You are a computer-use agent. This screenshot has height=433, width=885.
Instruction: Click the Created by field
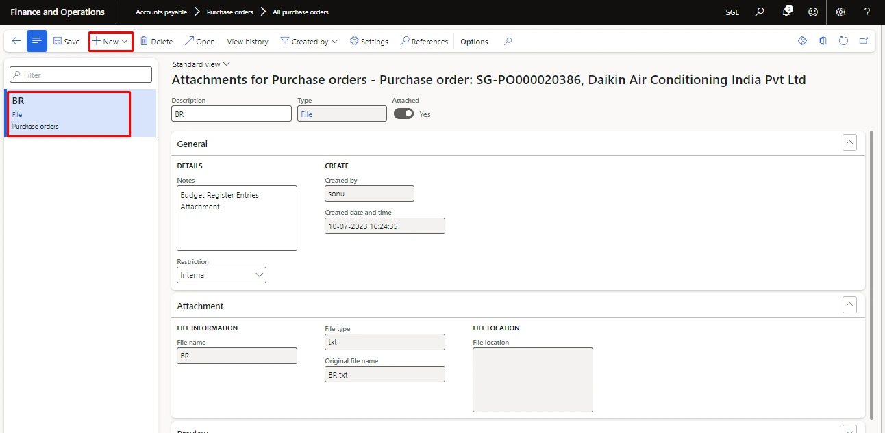coord(369,194)
